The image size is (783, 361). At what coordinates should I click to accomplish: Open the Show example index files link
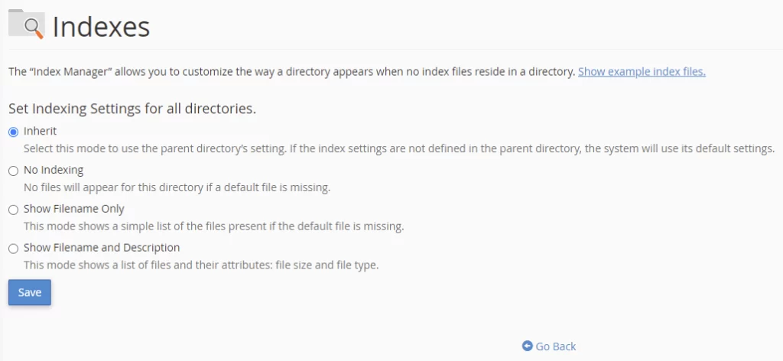click(x=641, y=72)
